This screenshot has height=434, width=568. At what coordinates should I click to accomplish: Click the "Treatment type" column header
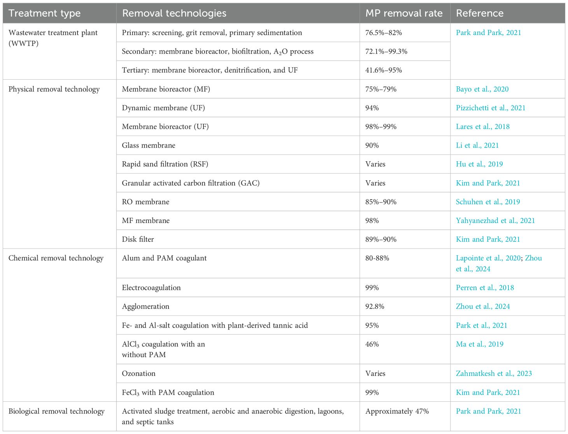[x=44, y=13]
